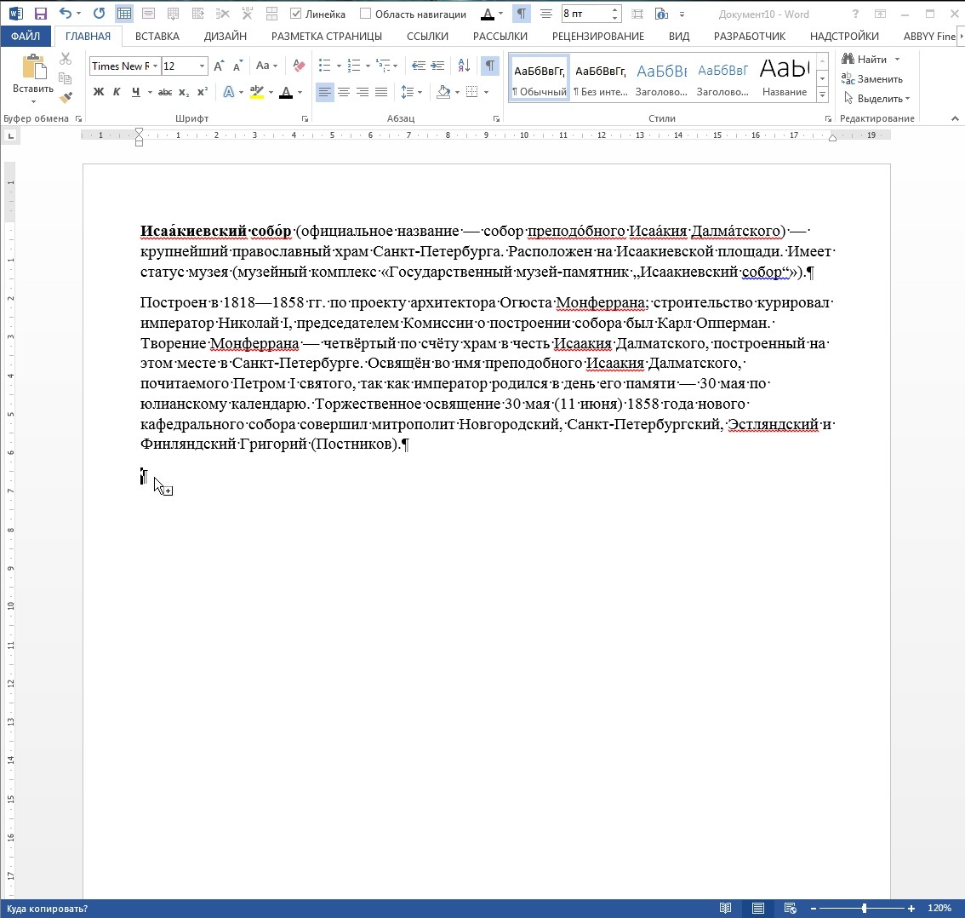Center-align the paragraph
The height and width of the screenshot is (918, 965).
[x=344, y=92]
